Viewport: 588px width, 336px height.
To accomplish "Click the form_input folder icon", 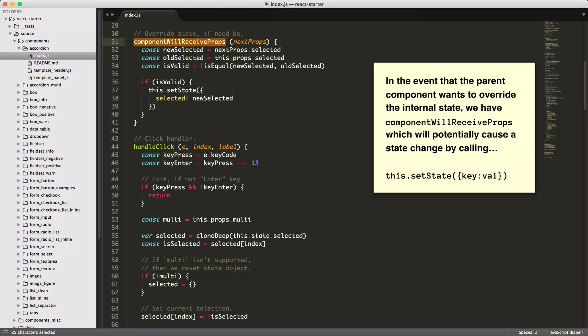I will [25, 217].
